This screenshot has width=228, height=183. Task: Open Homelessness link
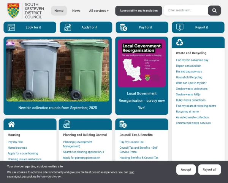17,148
